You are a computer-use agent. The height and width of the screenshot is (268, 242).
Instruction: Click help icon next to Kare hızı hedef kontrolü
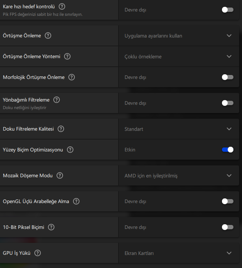(62, 6)
